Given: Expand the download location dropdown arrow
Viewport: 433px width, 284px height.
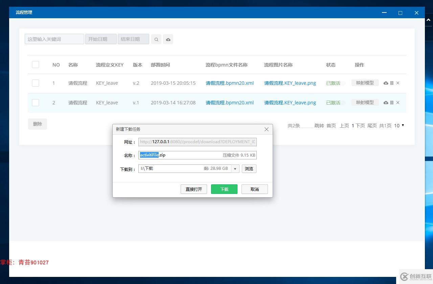Looking at the screenshot, I should pos(235,169).
